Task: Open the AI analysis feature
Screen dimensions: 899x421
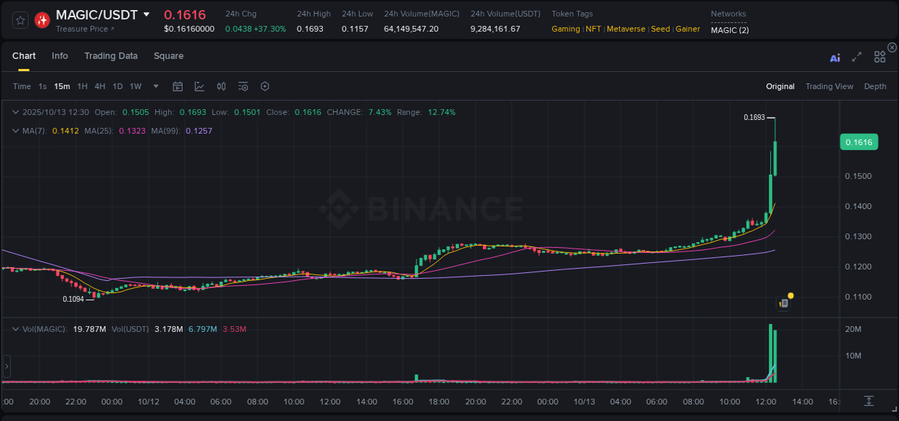Action: click(x=834, y=57)
